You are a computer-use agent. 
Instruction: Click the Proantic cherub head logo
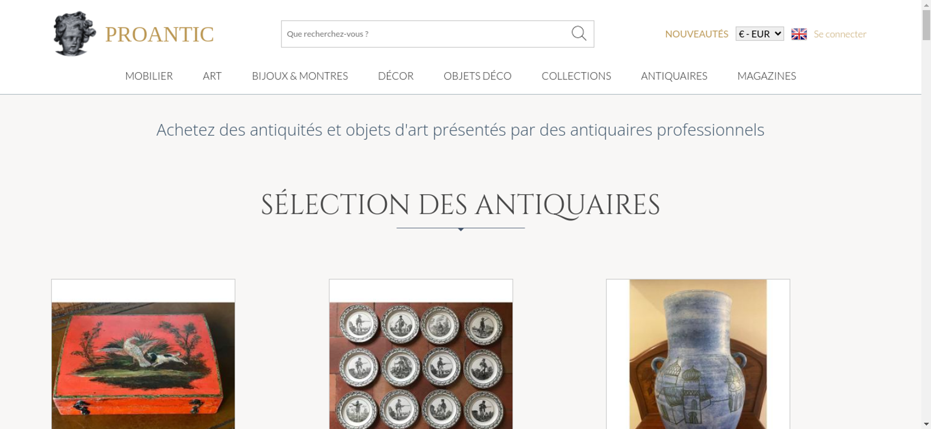click(x=74, y=34)
